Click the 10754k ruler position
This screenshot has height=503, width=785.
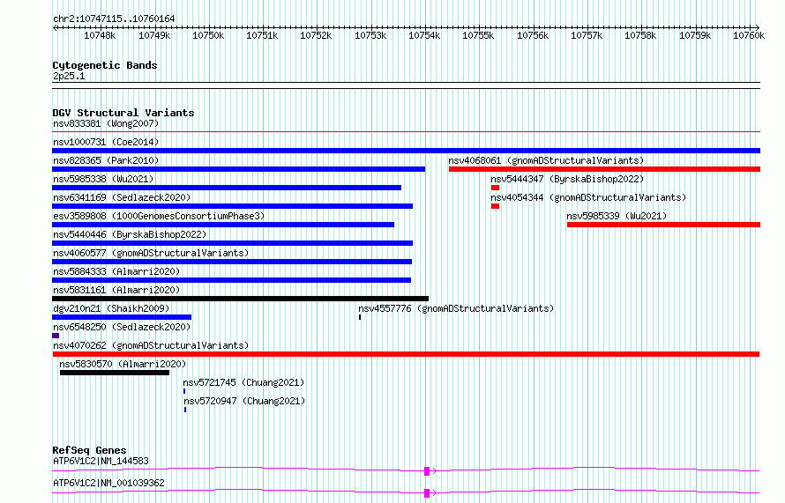(424, 35)
